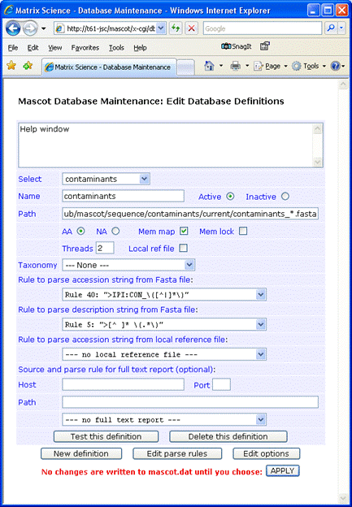
Task: Click Test this definition button
Action: [106, 436]
